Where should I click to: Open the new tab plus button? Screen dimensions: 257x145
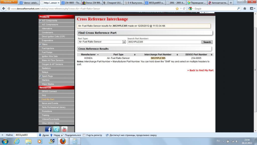231,3
